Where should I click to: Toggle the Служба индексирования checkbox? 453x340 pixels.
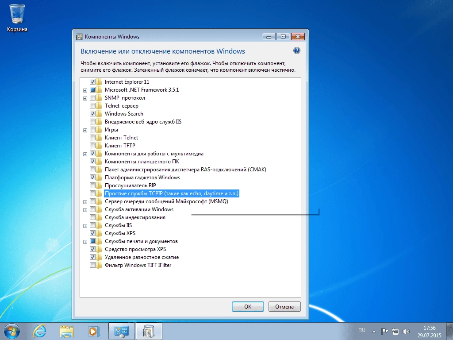[92, 217]
